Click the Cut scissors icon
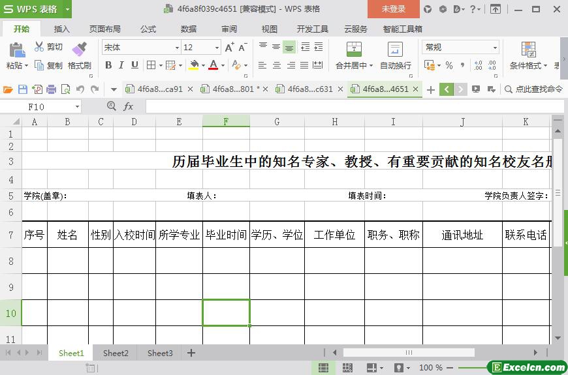The width and height of the screenshot is (568, 375). pyautogui.click(x=39, y=46)
